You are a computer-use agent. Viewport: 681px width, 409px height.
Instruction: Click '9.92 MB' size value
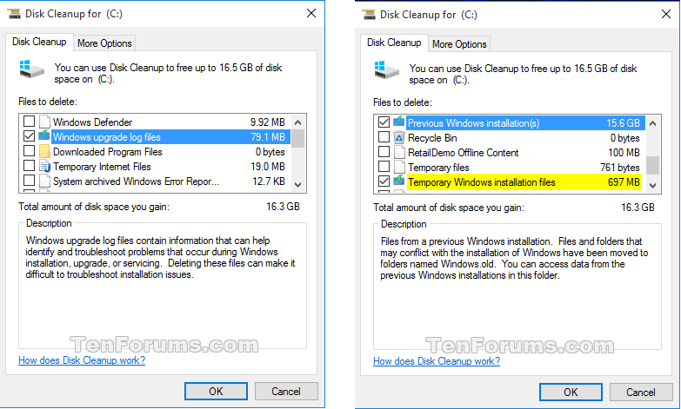pyautogui.click(x=268, y=122)
